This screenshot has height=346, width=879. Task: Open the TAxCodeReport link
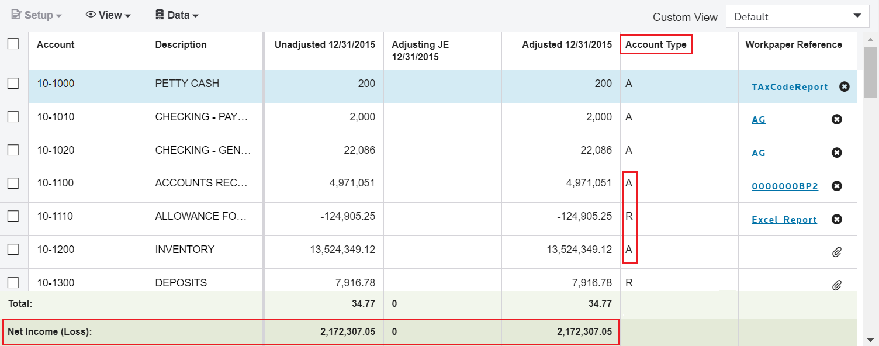[790, 86]
